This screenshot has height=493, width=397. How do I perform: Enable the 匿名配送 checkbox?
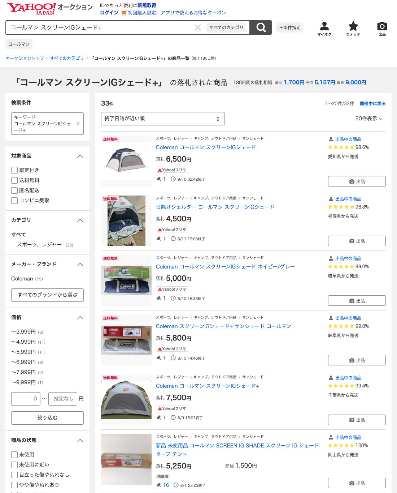pyautogui.click(x=14, y=190)
